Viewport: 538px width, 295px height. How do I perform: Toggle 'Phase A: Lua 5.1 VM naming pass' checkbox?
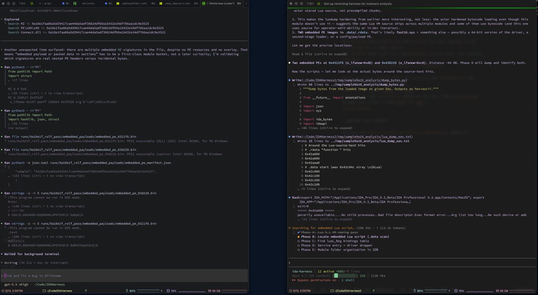(x=299, y=233)
